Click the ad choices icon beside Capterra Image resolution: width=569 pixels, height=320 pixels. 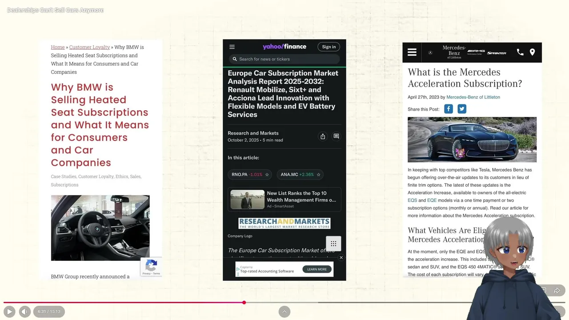[238, 269]
